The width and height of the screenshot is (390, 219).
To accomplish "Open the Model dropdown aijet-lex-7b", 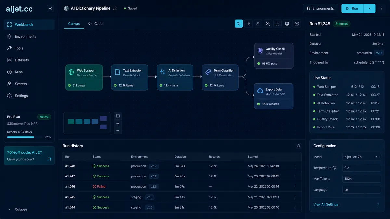I will point(361,157).
